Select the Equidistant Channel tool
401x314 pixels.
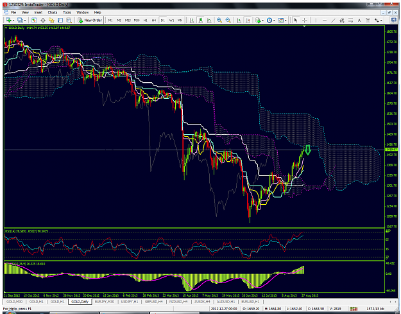(x=342, y=20)
